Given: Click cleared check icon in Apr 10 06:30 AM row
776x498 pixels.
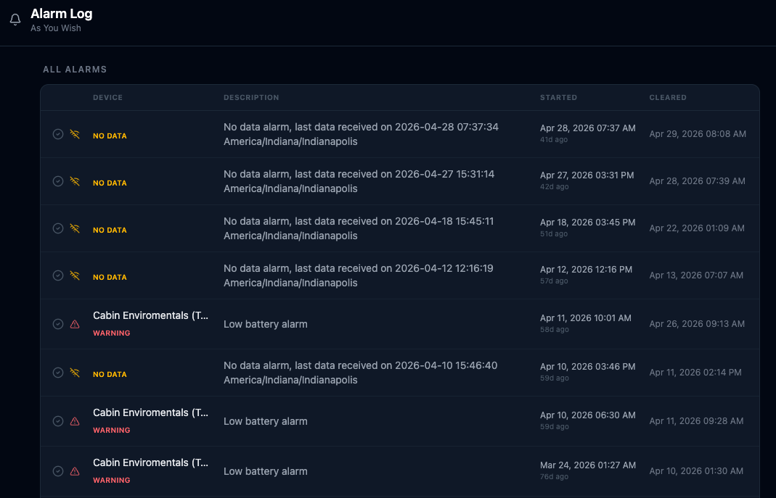Looking at the screenshot, I should tap(58, 421).
